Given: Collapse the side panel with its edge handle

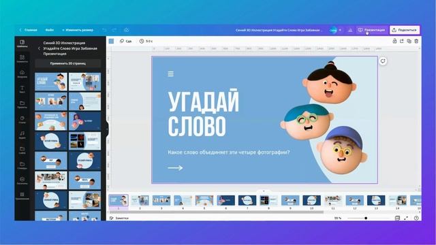Looking at the screenshot, I should (107, 129).
